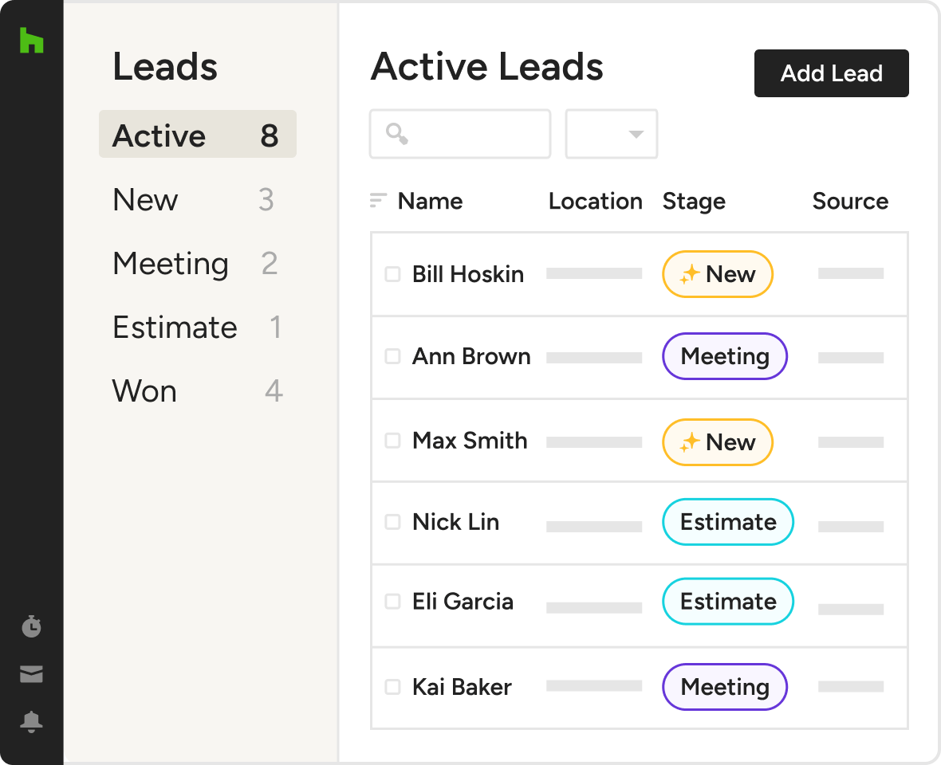
Task: Open the stopwatch timer icon in sidebar
Action: click(31, 626)
